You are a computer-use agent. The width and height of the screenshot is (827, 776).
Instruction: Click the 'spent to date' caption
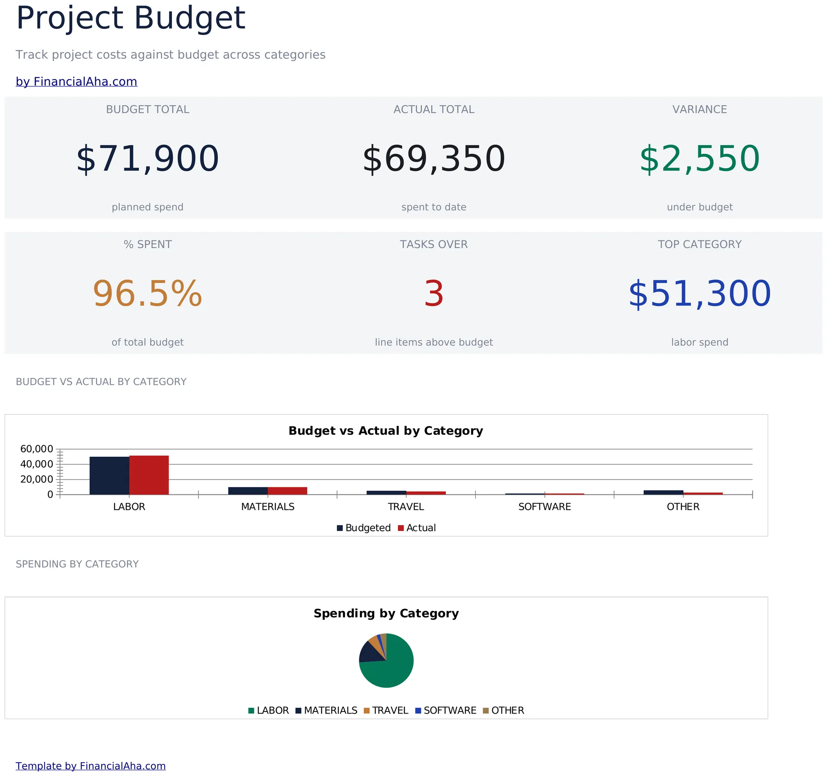(x=434, y=207)
